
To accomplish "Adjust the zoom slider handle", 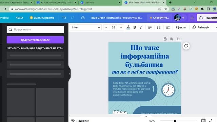I will coord(175,121).
